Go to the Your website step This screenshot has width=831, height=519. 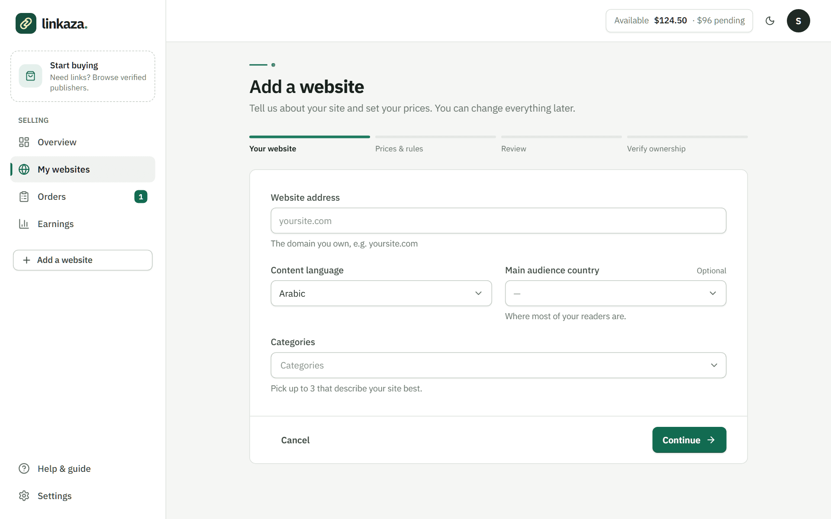tap(309, 144)
